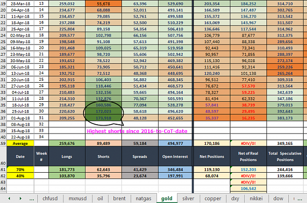Screen dimensions: 307x203
Task: Click red net real value 16,235
Action: [x=248, y=118]
